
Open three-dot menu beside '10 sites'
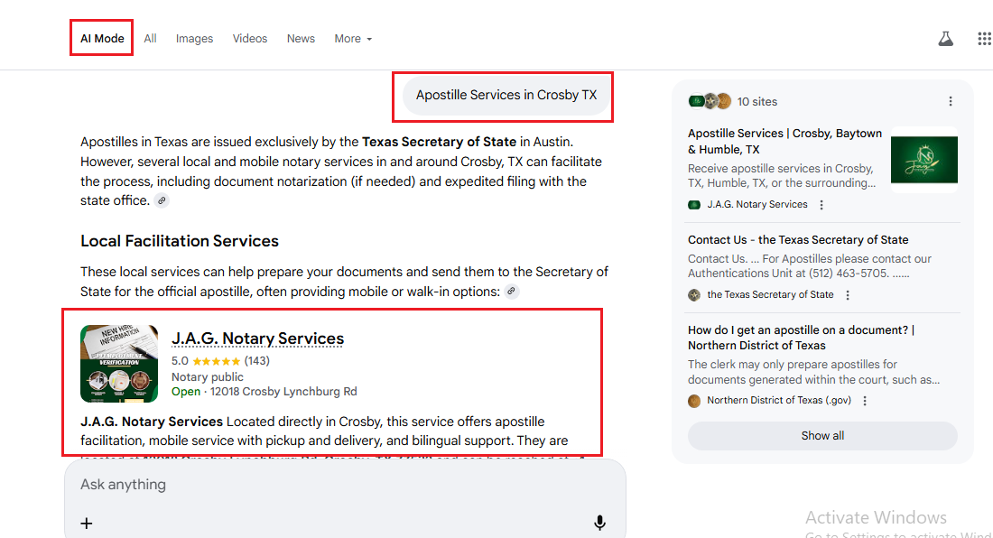tap(951, 102)
